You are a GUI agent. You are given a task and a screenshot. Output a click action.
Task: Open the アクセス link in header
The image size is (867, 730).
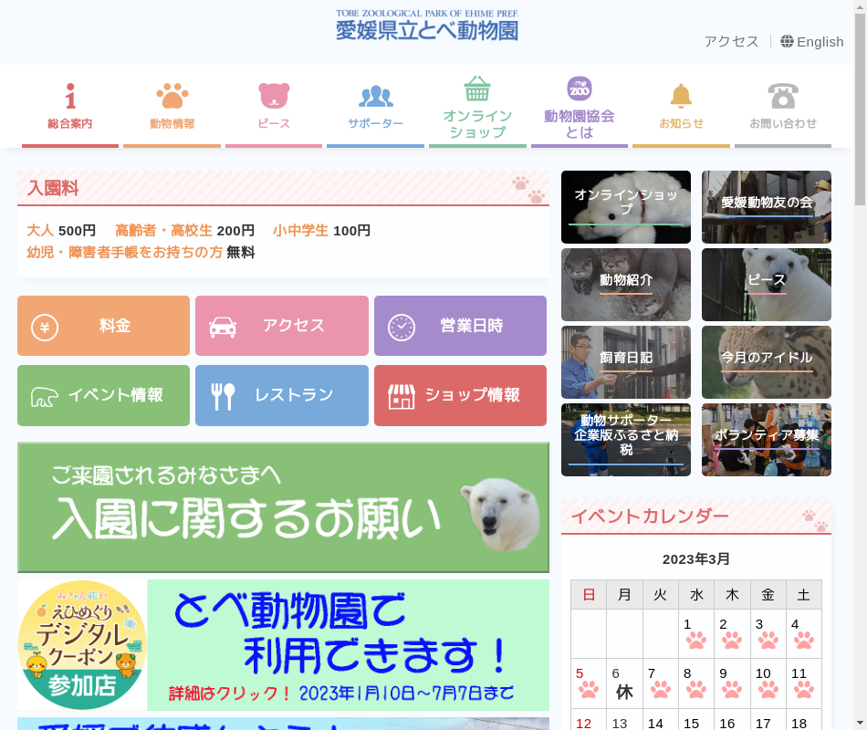[731, 42]
